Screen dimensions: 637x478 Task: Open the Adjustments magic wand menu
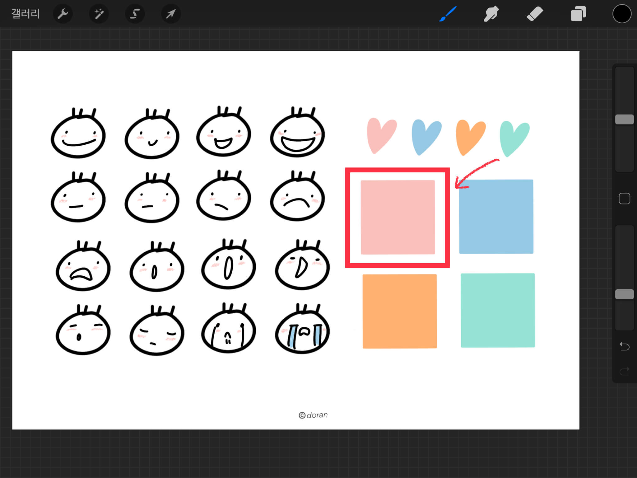point(99,14)
